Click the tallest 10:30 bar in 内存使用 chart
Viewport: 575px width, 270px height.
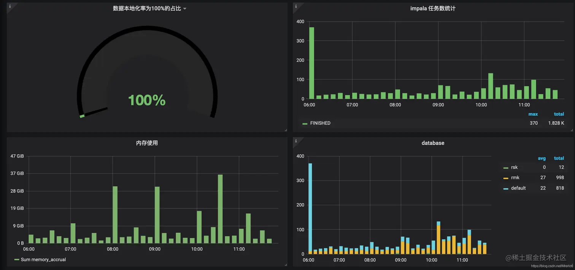coord(220,209)
